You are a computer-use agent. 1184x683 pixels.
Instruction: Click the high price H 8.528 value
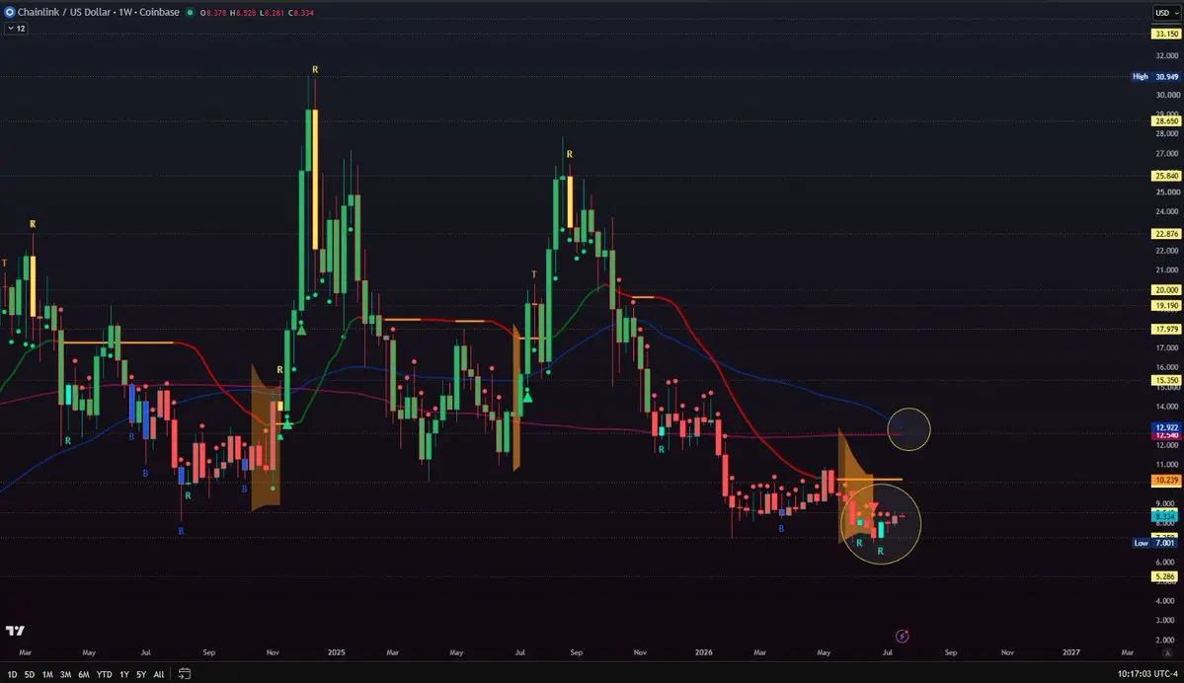click(242, 13)
